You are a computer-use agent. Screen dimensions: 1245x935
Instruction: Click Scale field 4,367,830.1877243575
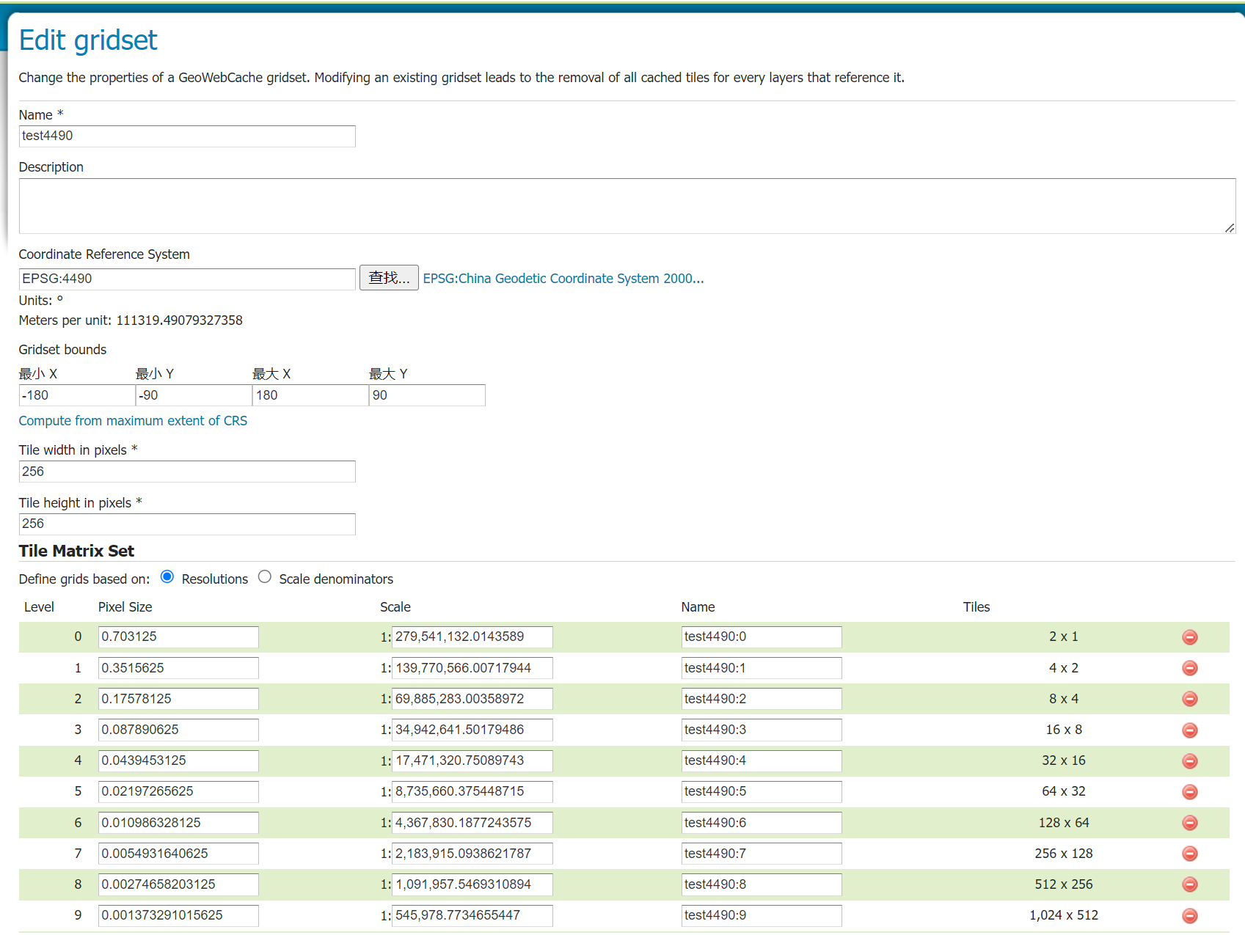472,823
